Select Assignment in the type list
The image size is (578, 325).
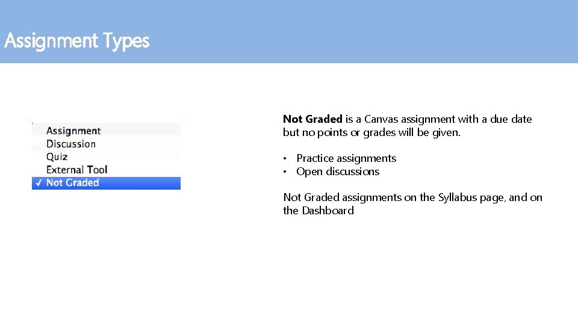pos(73,131)
